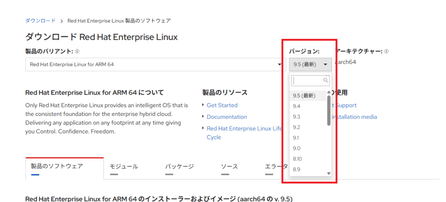This screenshot has width=446, height=202.
Task: Select version 9.4 from list
Action: [x=297, y=106]
